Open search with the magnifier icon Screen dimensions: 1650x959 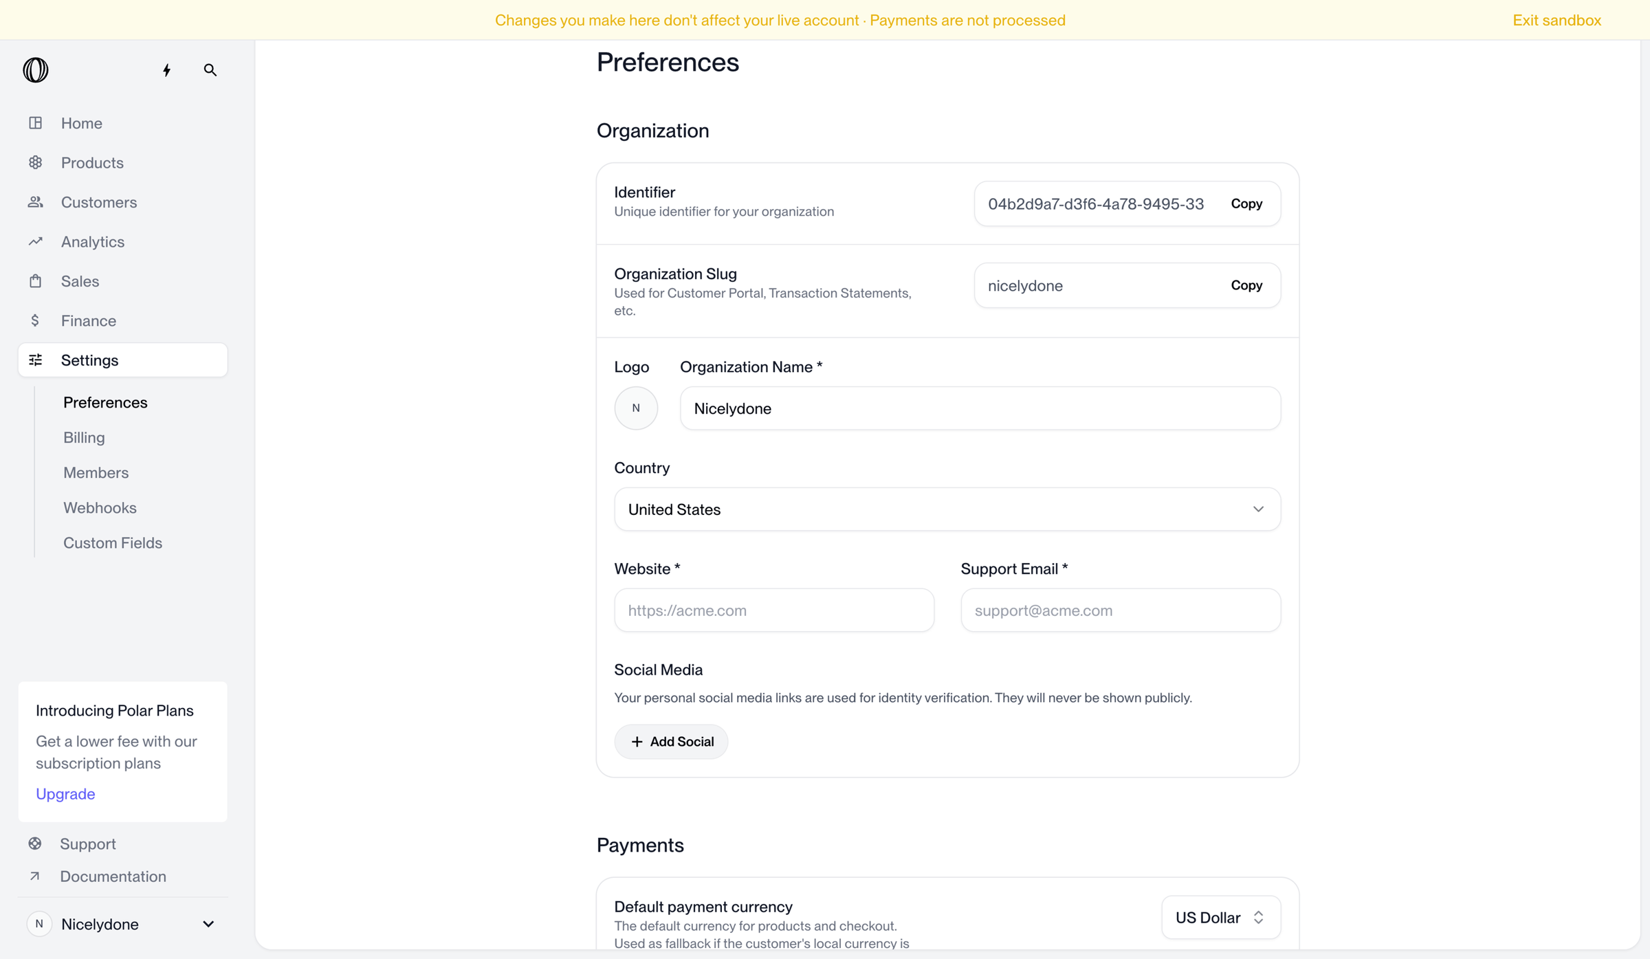coord(210,70)
